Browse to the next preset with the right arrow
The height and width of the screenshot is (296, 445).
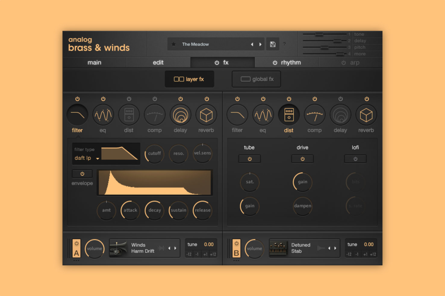click(x=260, y=44)
